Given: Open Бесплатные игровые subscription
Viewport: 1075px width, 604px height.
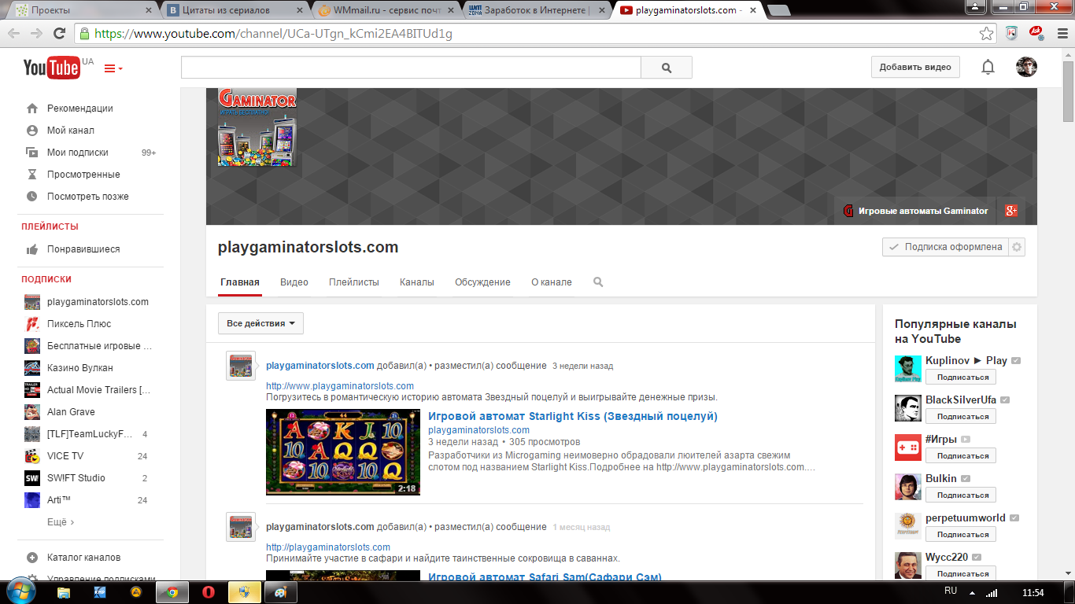Looking at the screenshot, I should point(99,346).
